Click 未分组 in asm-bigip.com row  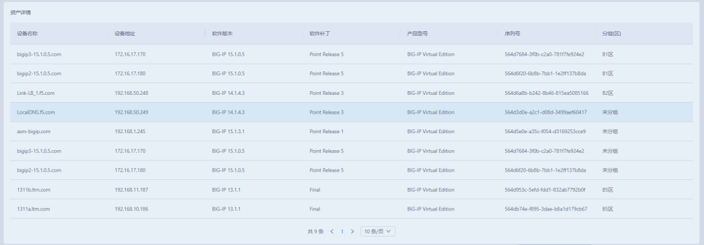(x=610, y=132)
